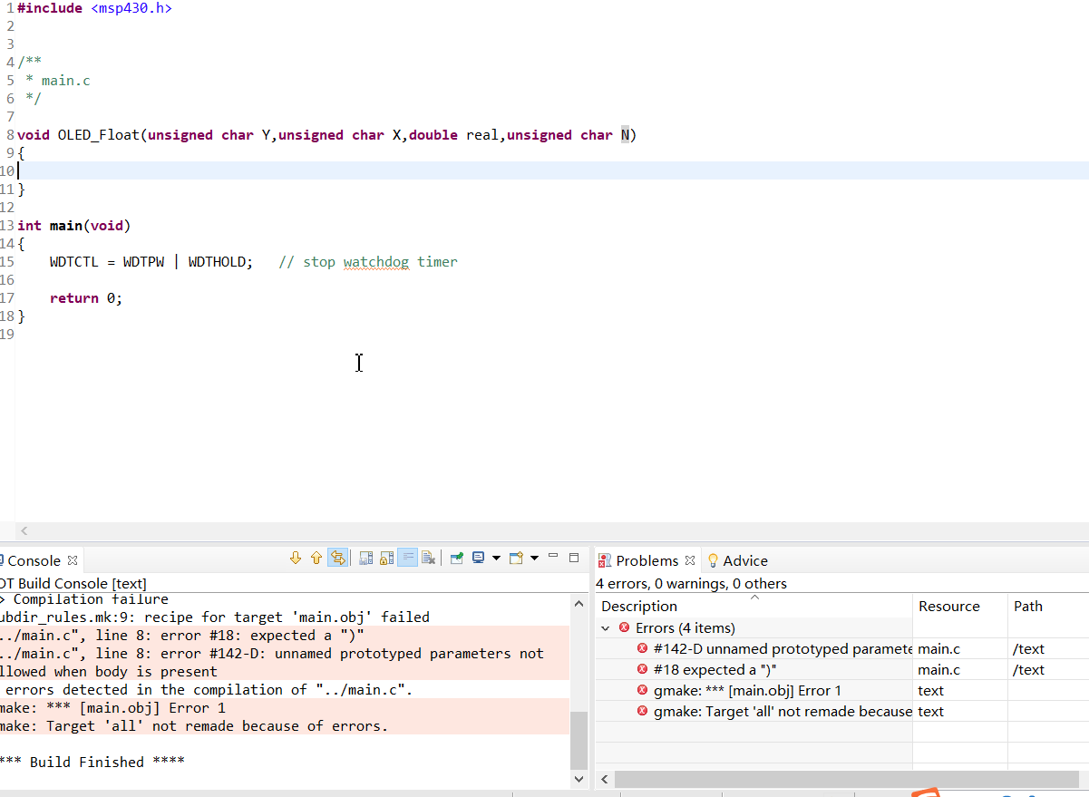
Task: Click error icon beside #18 expected error
Action: [643, 669]
